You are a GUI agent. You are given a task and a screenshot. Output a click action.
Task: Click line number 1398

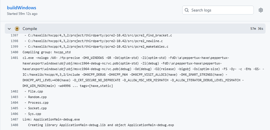click(14, 41)
